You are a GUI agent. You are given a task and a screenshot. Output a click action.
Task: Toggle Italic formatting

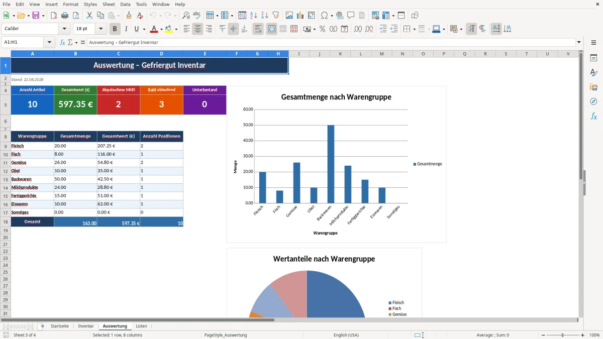coord(126,29)
